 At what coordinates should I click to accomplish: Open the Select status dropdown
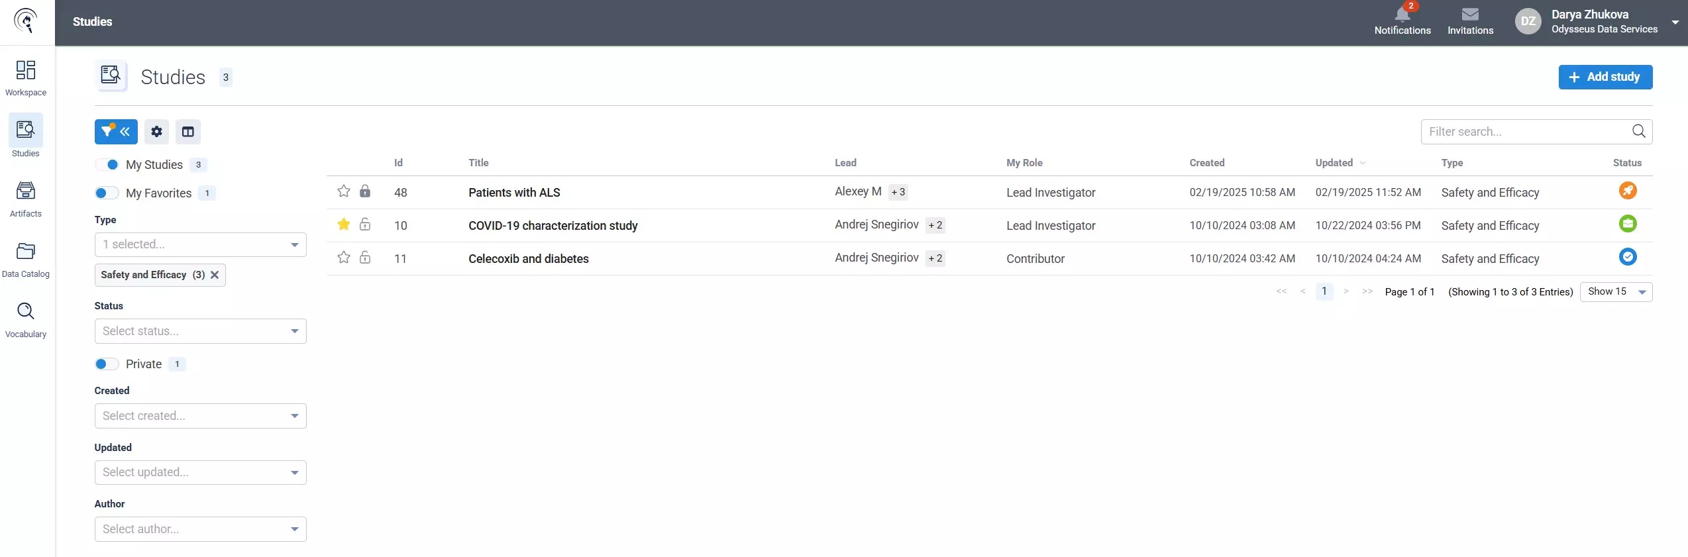pos(201,331)
